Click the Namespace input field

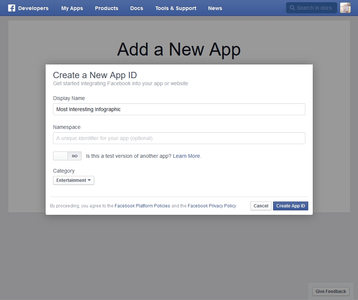click(x=179, y=138)
